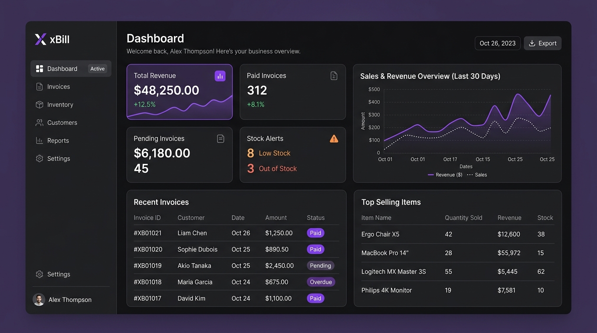Click the Invoices document icon in sidebar
This screenshot has width=597, height=333.
pyautogui.click(x=39, y=87)
